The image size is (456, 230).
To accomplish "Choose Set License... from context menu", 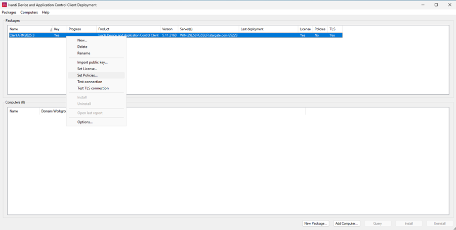I will click(87, 69).
